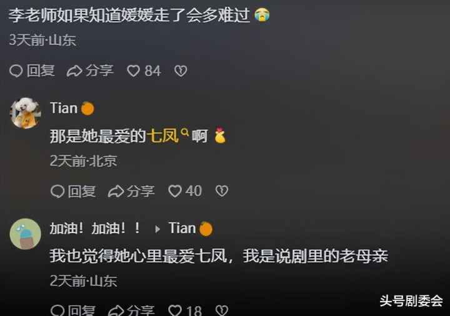Dislike the reply from 加油！加油！！
Image resolution: width=450 pixels, height=316 pixels.
(221, 310)
